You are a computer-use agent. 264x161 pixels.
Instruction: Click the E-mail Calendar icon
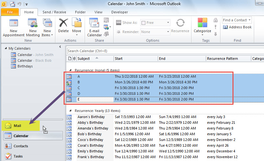pos(94,23)
